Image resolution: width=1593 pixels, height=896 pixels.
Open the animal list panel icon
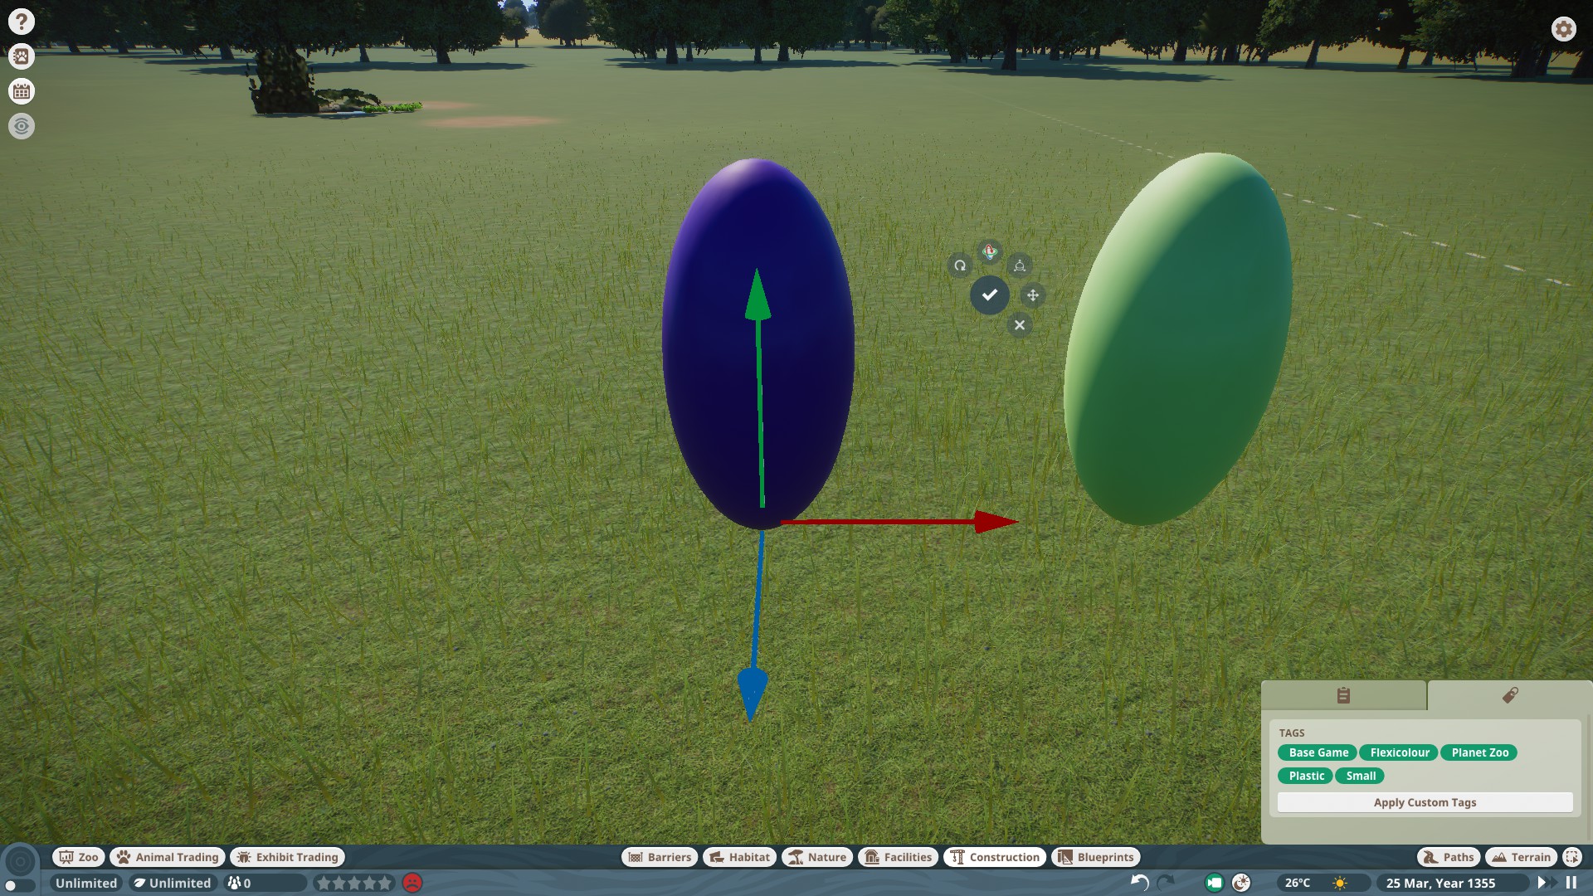22,56
